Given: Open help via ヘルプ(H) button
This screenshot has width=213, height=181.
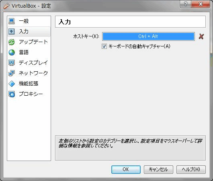Looking at the screenshot, I should coord(191,169).
